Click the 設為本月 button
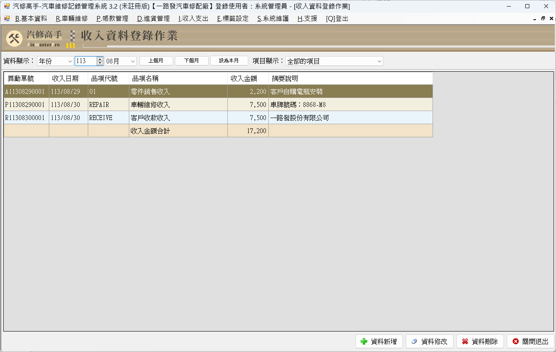 coord(229,61)
